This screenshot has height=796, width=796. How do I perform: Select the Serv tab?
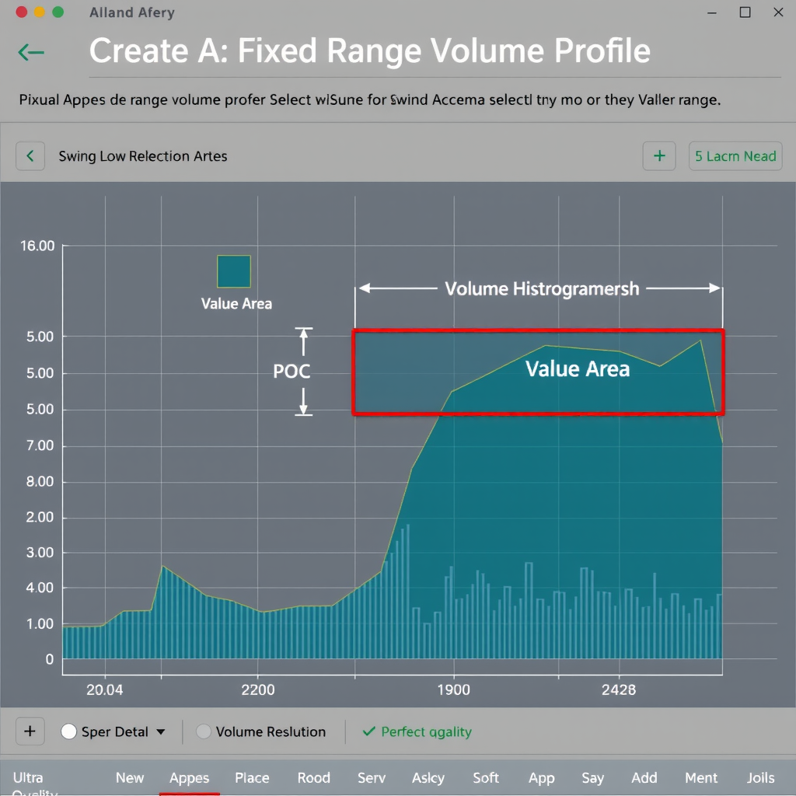372,778
